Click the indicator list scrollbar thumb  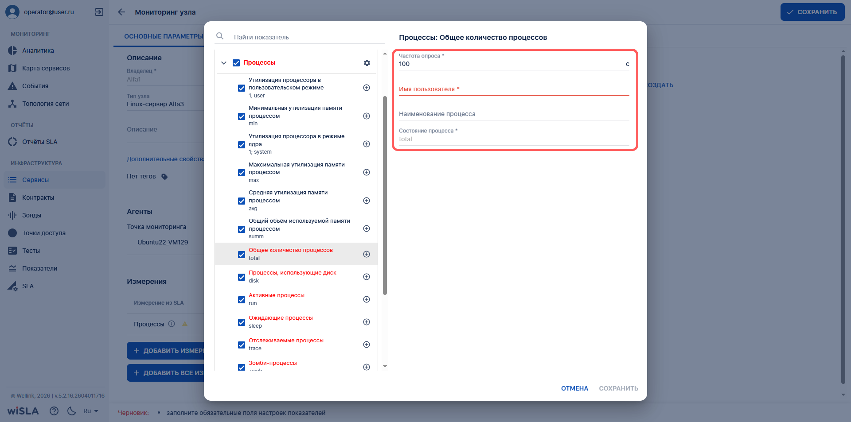click(x=385, y=195)
